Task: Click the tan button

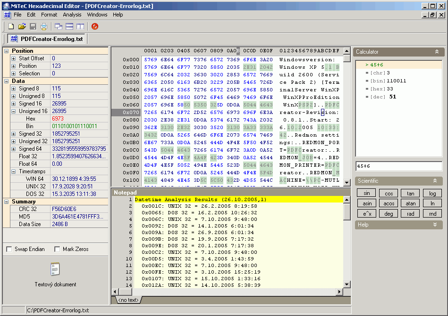Action: coord(411,193)
